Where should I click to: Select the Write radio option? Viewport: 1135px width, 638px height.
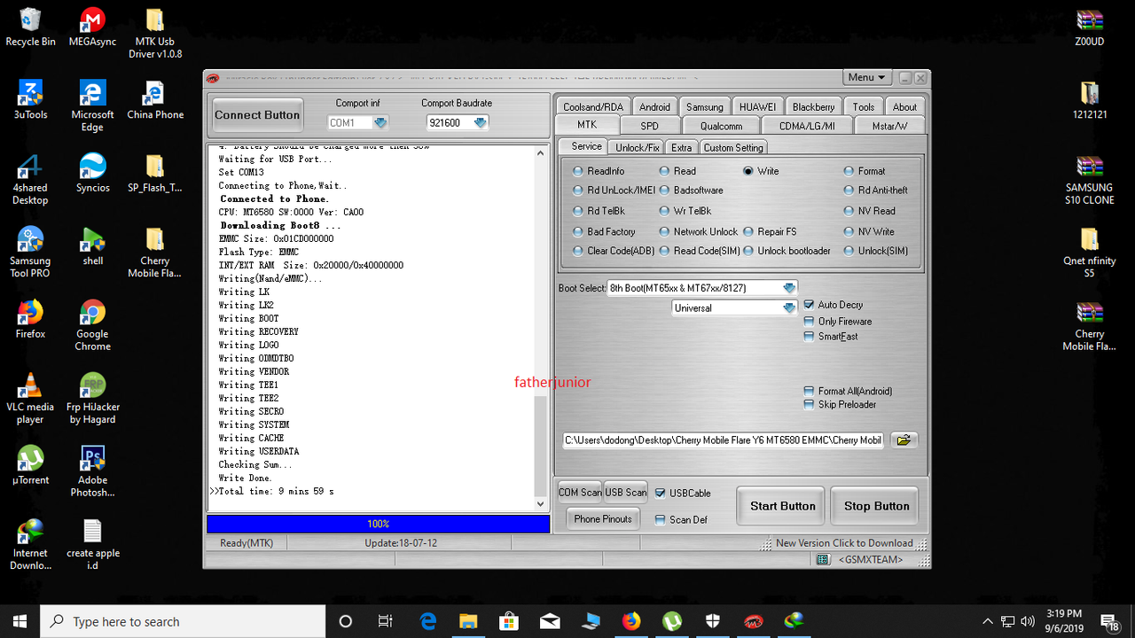pyautogui.click(x=761, y=171)
